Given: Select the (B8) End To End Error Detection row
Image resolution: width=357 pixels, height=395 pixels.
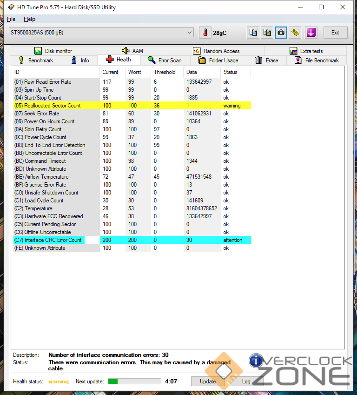Looking at the screenshot, I should point(132,145).
